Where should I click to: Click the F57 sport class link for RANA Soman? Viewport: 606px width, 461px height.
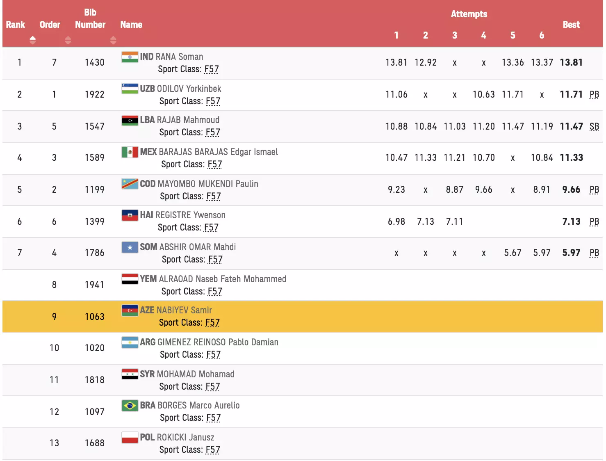212,69
